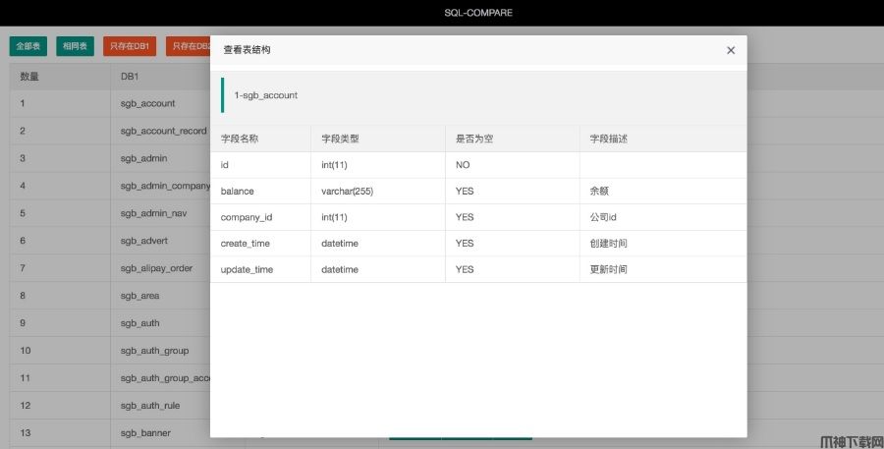Click the 1-sgb_account table name banner
This screenshot has height=449, width=884.
click(265, 95)
